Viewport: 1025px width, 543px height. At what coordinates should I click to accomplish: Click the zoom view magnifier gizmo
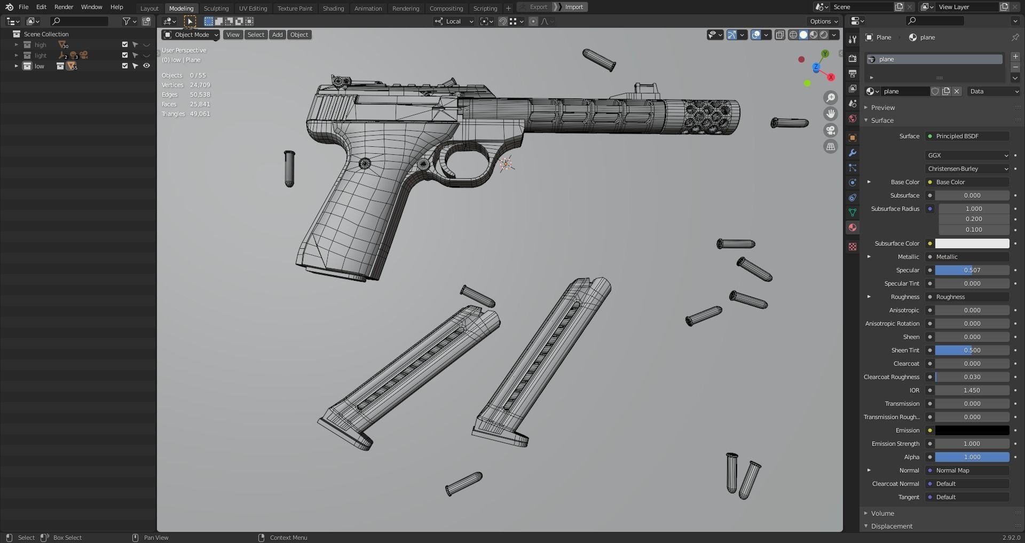pyautogui.click(x=831, y=98)
